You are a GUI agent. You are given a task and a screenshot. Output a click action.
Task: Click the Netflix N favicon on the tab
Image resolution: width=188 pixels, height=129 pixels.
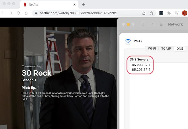[x=25, y=5]
